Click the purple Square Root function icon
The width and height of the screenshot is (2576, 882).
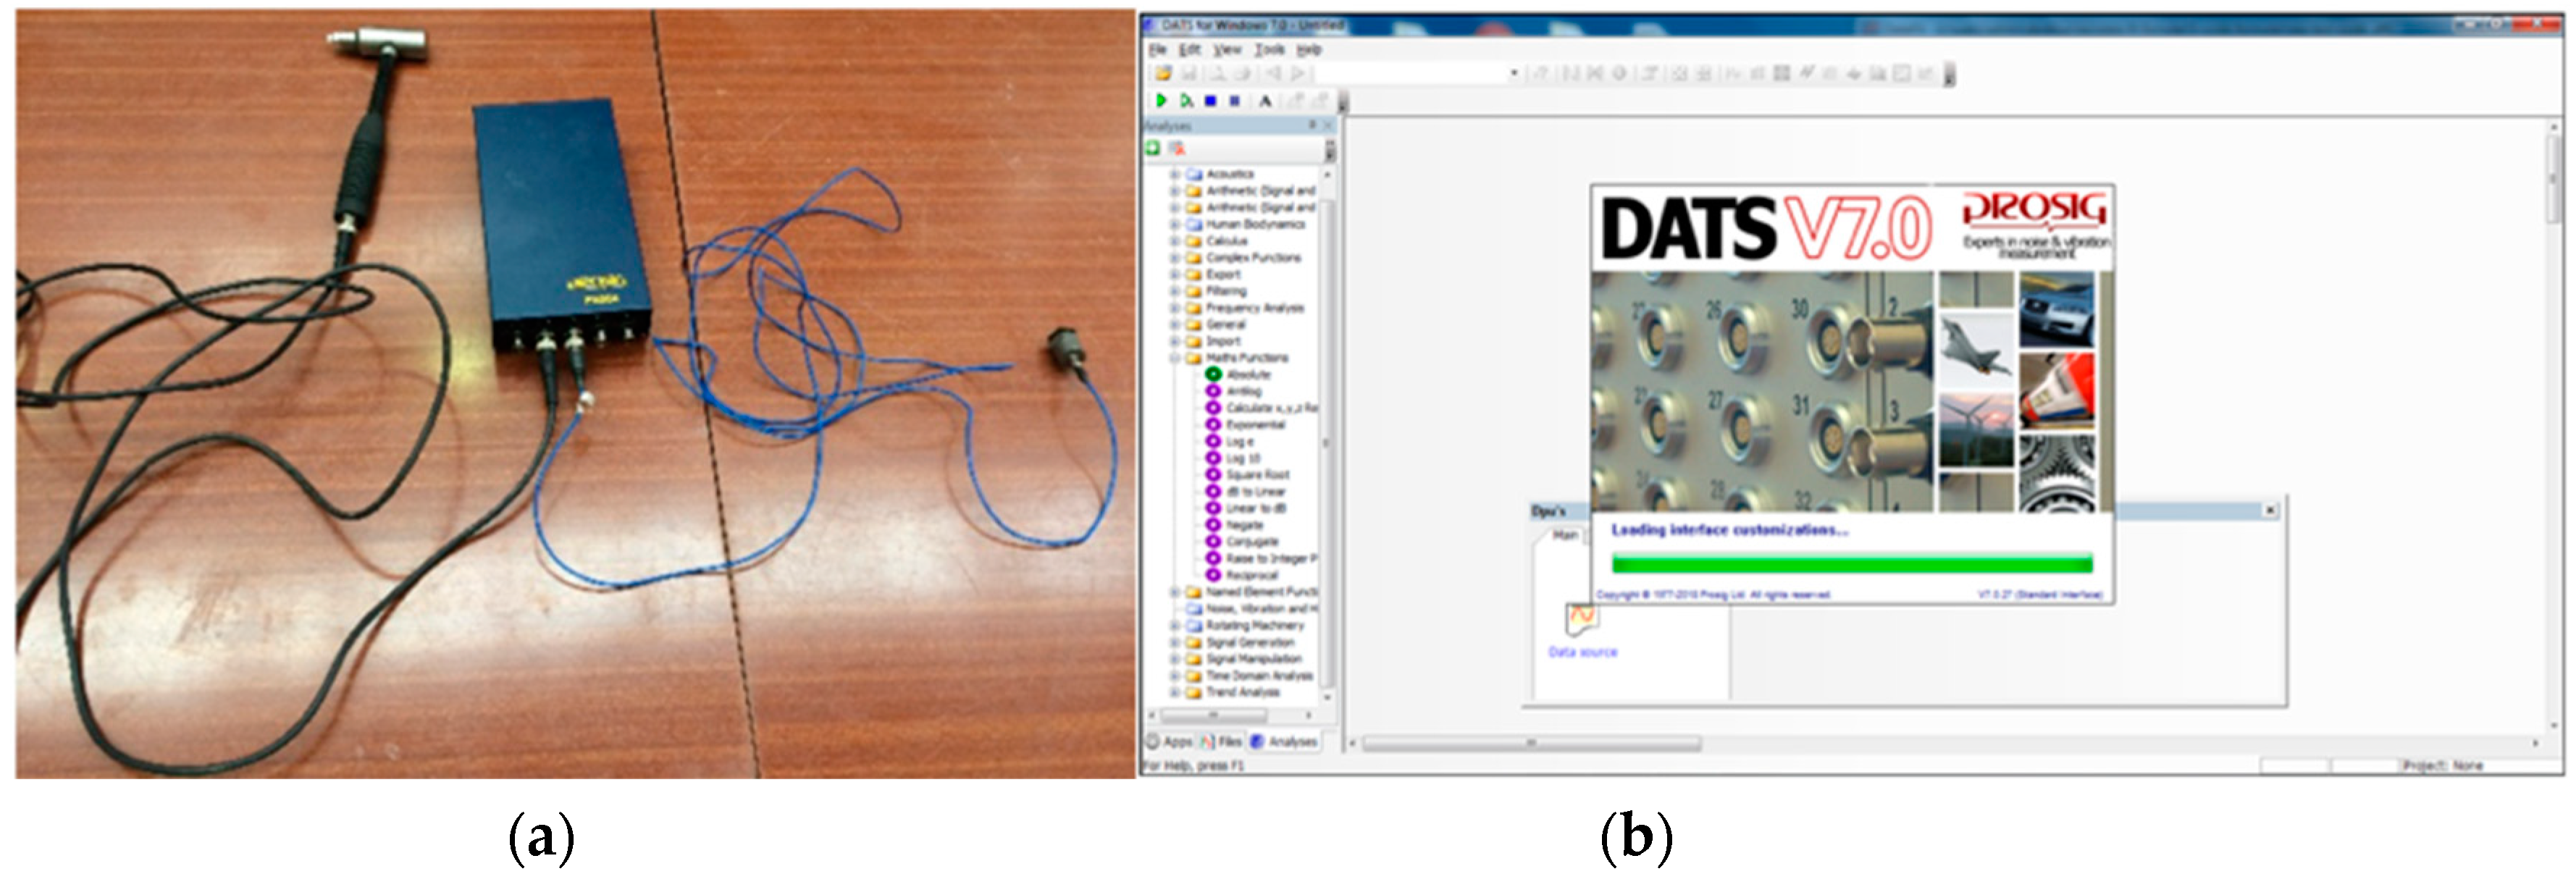click(x=1213, y=474)
